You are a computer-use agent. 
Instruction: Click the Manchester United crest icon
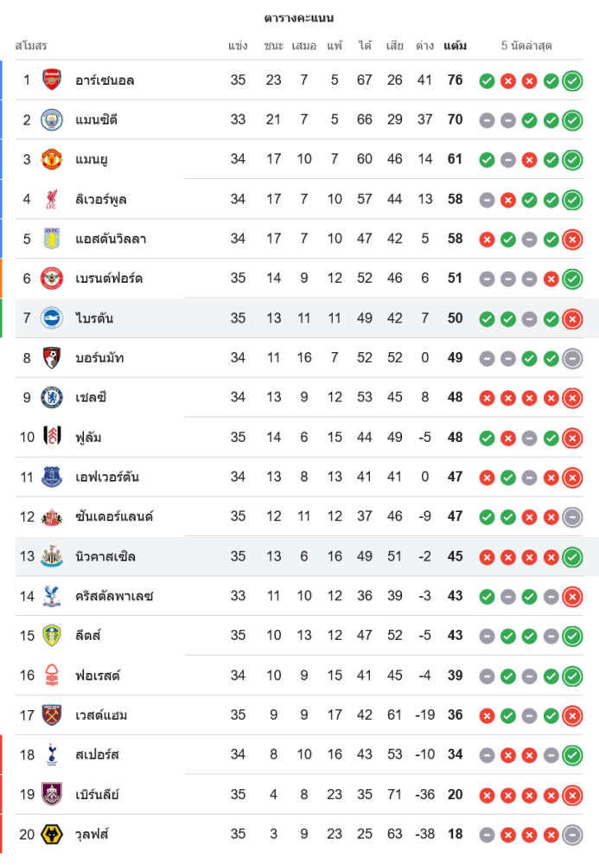52,159
